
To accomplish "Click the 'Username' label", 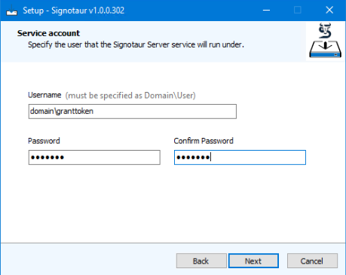I will click(44, 95).
